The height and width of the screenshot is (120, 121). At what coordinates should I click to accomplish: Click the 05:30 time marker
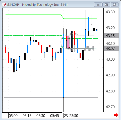tap(41, 116)
